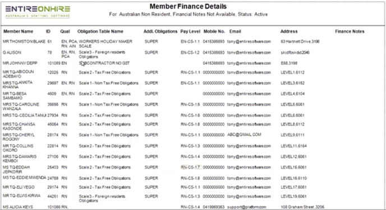Click the MS ALICIA KEYS member name
This screenshot has height=210, width=386.
tap(18, 207)
